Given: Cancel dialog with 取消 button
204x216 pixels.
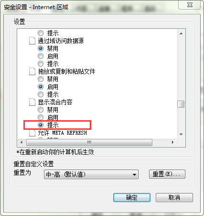Looking at the screenshot, I should coord(174,198).
